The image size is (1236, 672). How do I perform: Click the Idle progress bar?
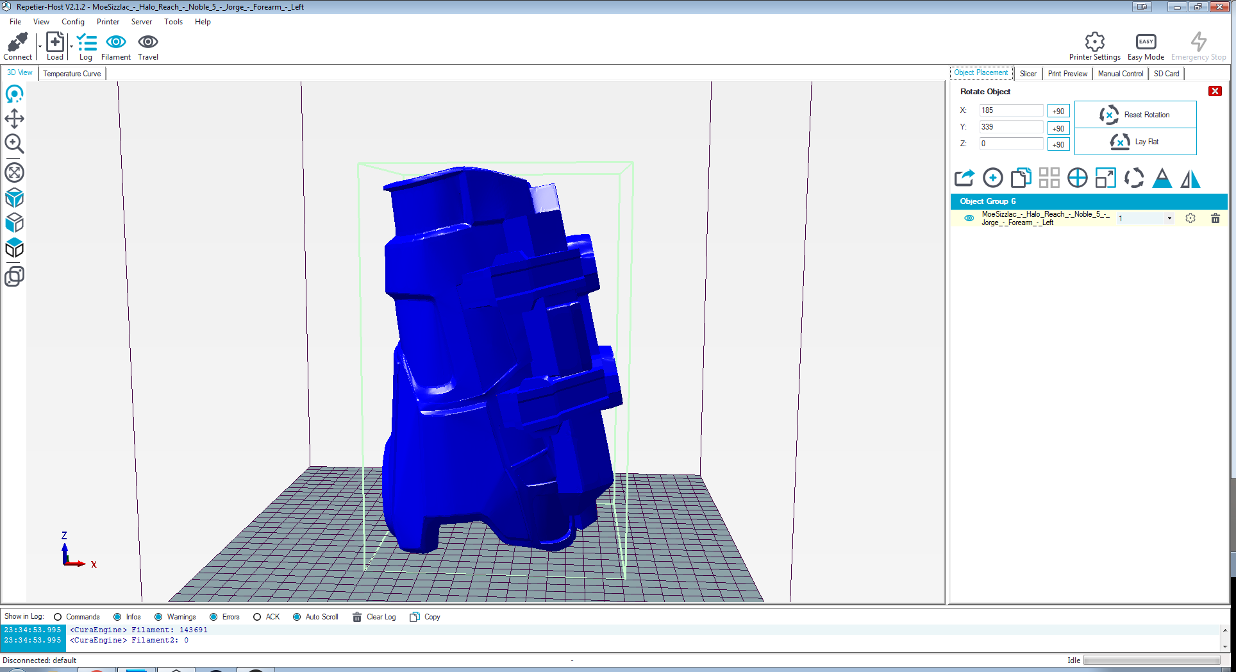point(1151,660)
